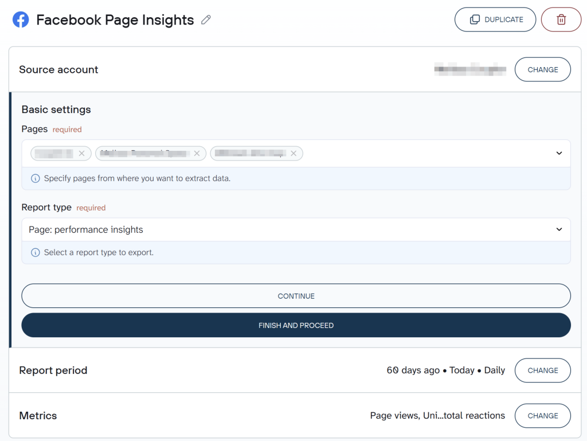Viewport: 587px width, 441px height.
Task: Click 'Page views, Uni...total reactions' text
Action: tap(437, 416)
